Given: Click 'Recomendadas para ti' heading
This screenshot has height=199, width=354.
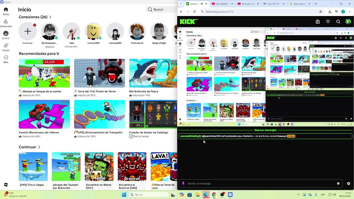Looking at the screenshot, I should (x=39, y=54).
